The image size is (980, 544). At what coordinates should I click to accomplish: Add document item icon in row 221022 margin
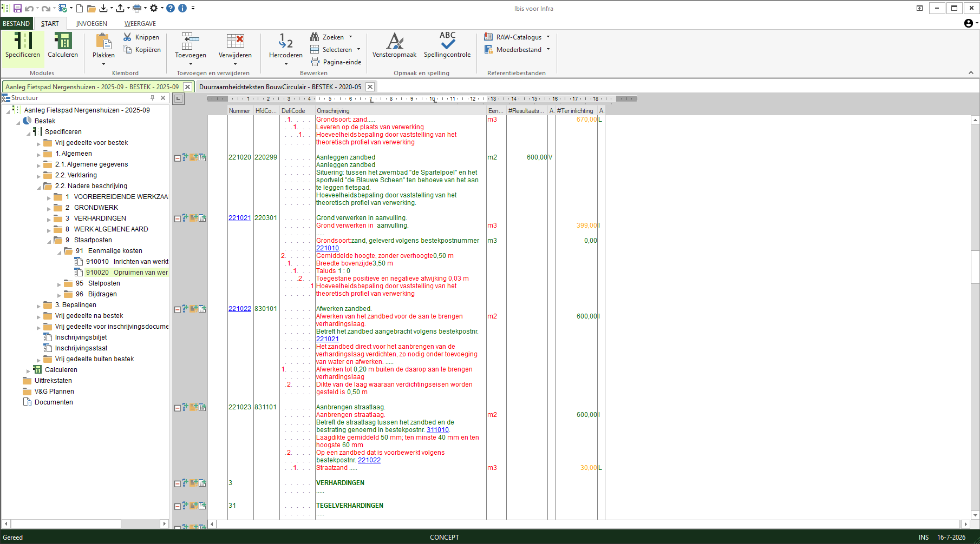pos(202,309)
